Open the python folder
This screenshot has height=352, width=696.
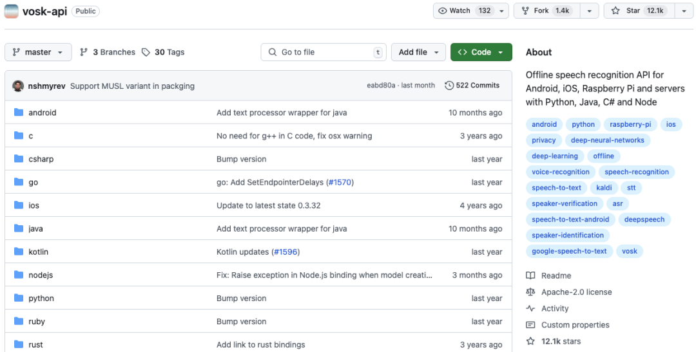tap(41, 299)
